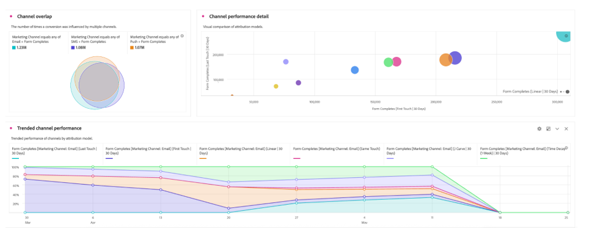Click the 200,000 y-axis label in scatter
Screen dimensions: 589x228
pos(218,54)
